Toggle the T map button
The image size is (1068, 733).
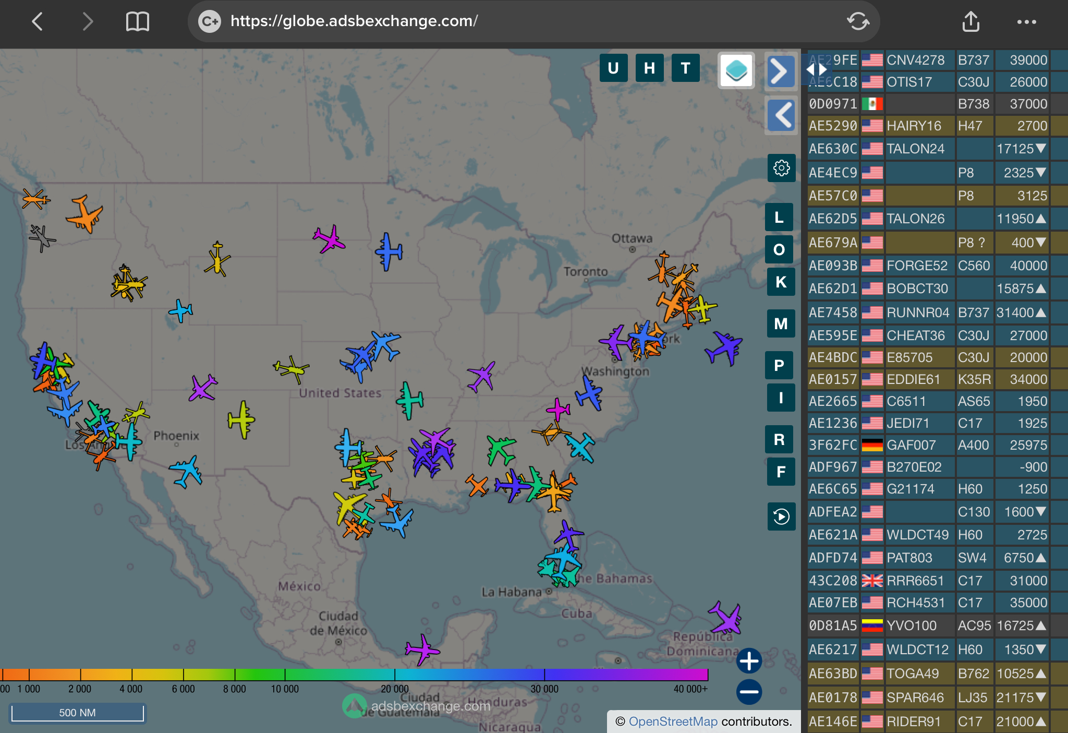tap(685, 68)
